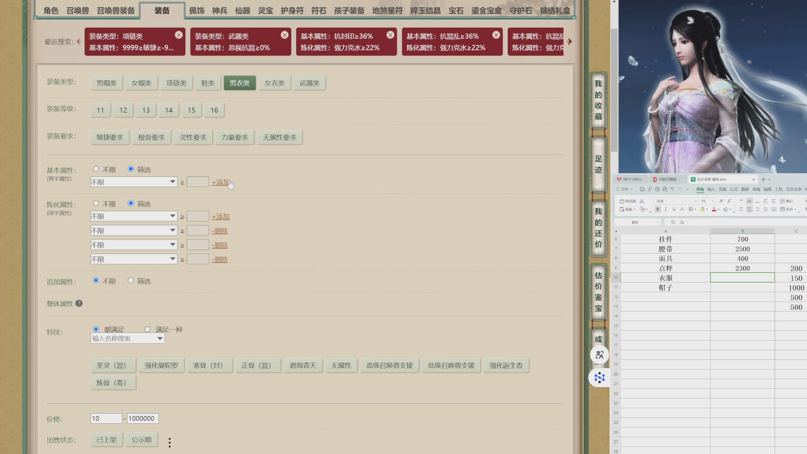Select 不限 for 炼化属性

pos(96,203)
